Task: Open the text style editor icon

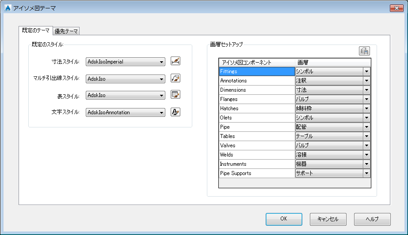Action: (x=175, y=112)
